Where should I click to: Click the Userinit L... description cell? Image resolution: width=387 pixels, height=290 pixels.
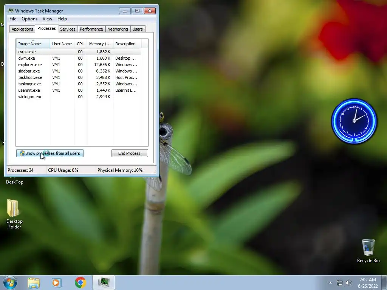(125, 90)
